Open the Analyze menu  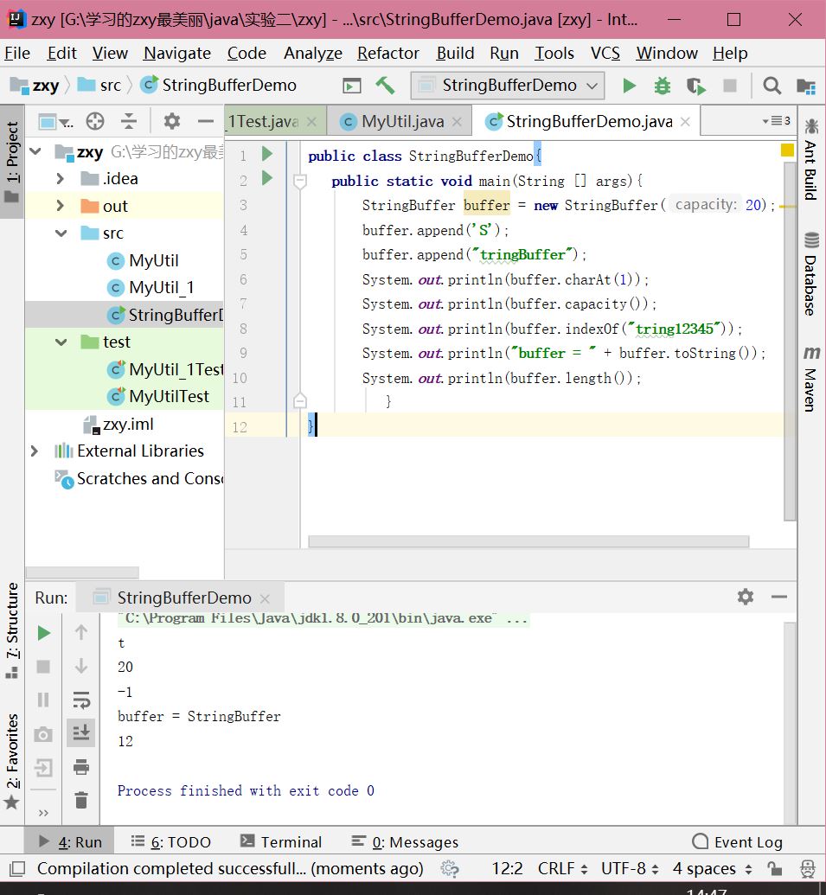point(313,53)
